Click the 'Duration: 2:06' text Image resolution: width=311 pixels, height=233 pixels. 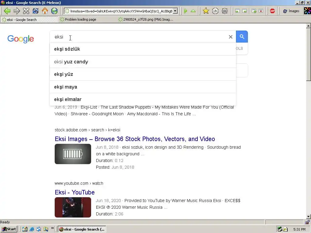110,214
